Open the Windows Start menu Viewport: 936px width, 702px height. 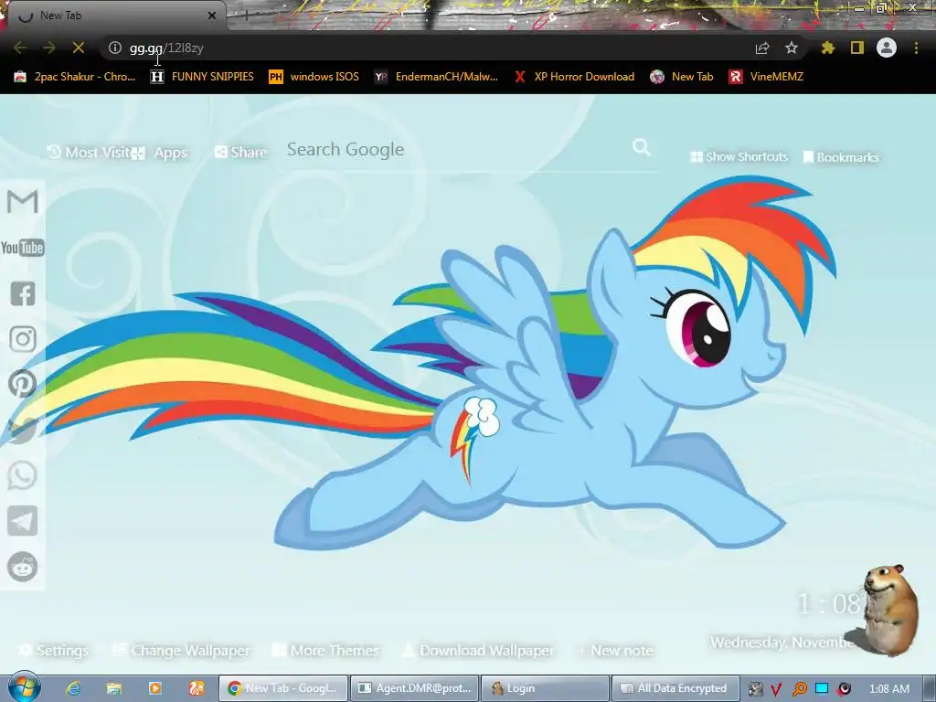click(24, 687)
